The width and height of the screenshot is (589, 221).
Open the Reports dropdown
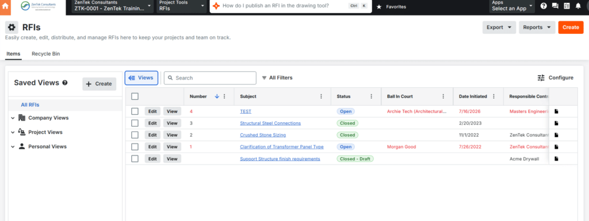point(537,28)
